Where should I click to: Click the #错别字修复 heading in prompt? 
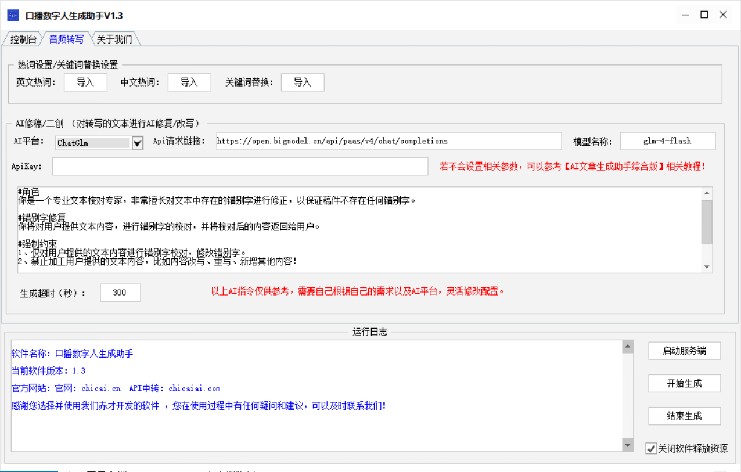[x=42, y=217]
